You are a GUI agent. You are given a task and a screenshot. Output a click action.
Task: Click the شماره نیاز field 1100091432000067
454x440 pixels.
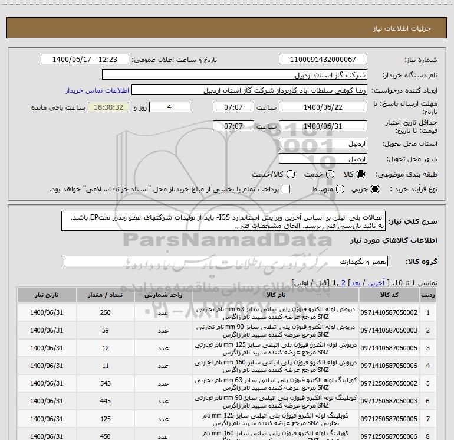[x=323, y=60]
